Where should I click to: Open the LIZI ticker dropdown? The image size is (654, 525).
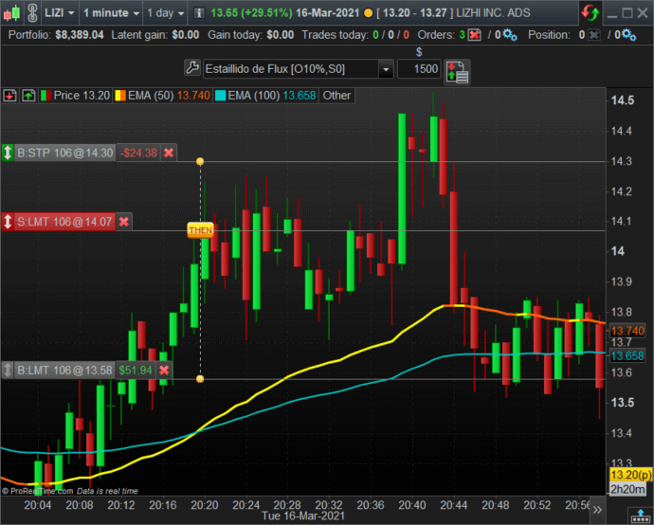59,13
